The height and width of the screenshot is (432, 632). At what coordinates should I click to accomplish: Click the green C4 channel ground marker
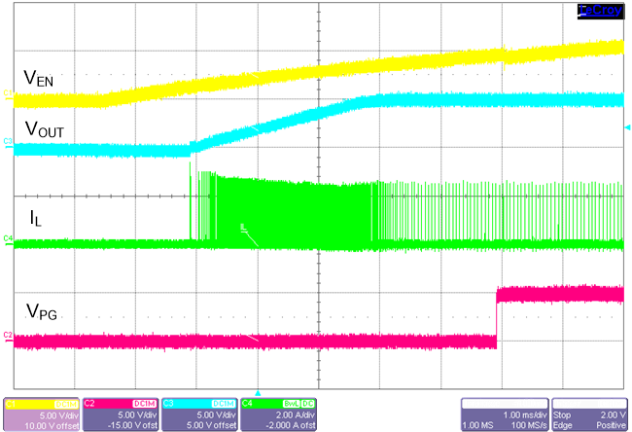point(7,237)
